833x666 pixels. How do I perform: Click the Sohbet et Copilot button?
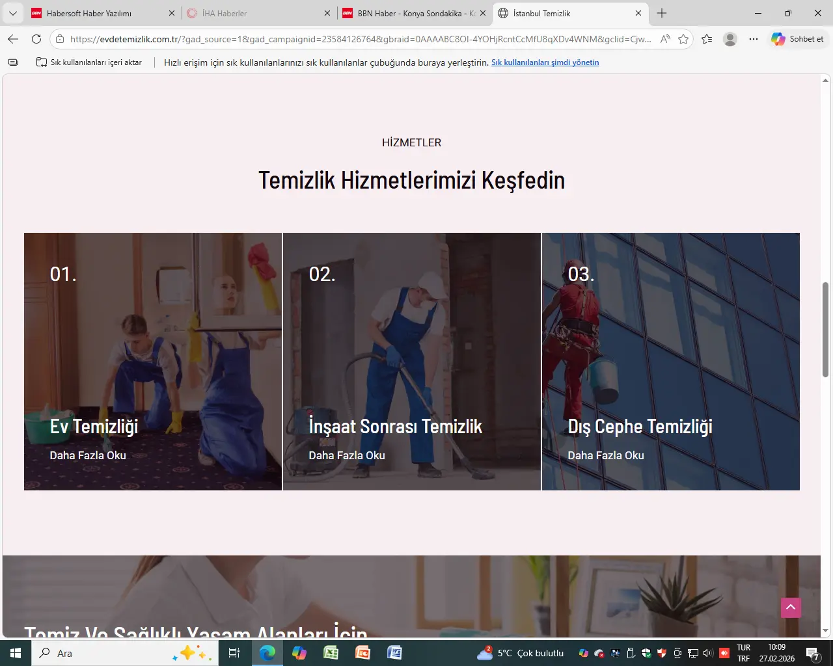[x=798, y=39]
